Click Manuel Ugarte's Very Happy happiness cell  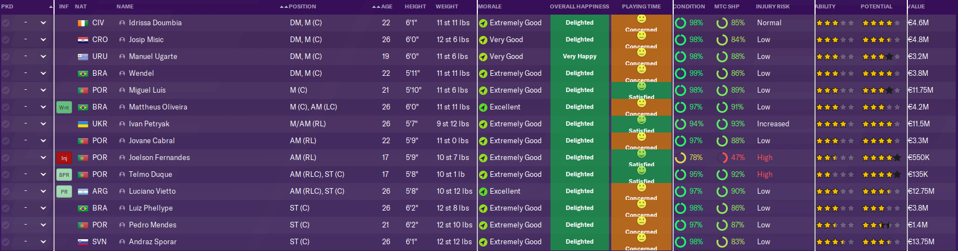pyautogui.click(x=579, y=57)
